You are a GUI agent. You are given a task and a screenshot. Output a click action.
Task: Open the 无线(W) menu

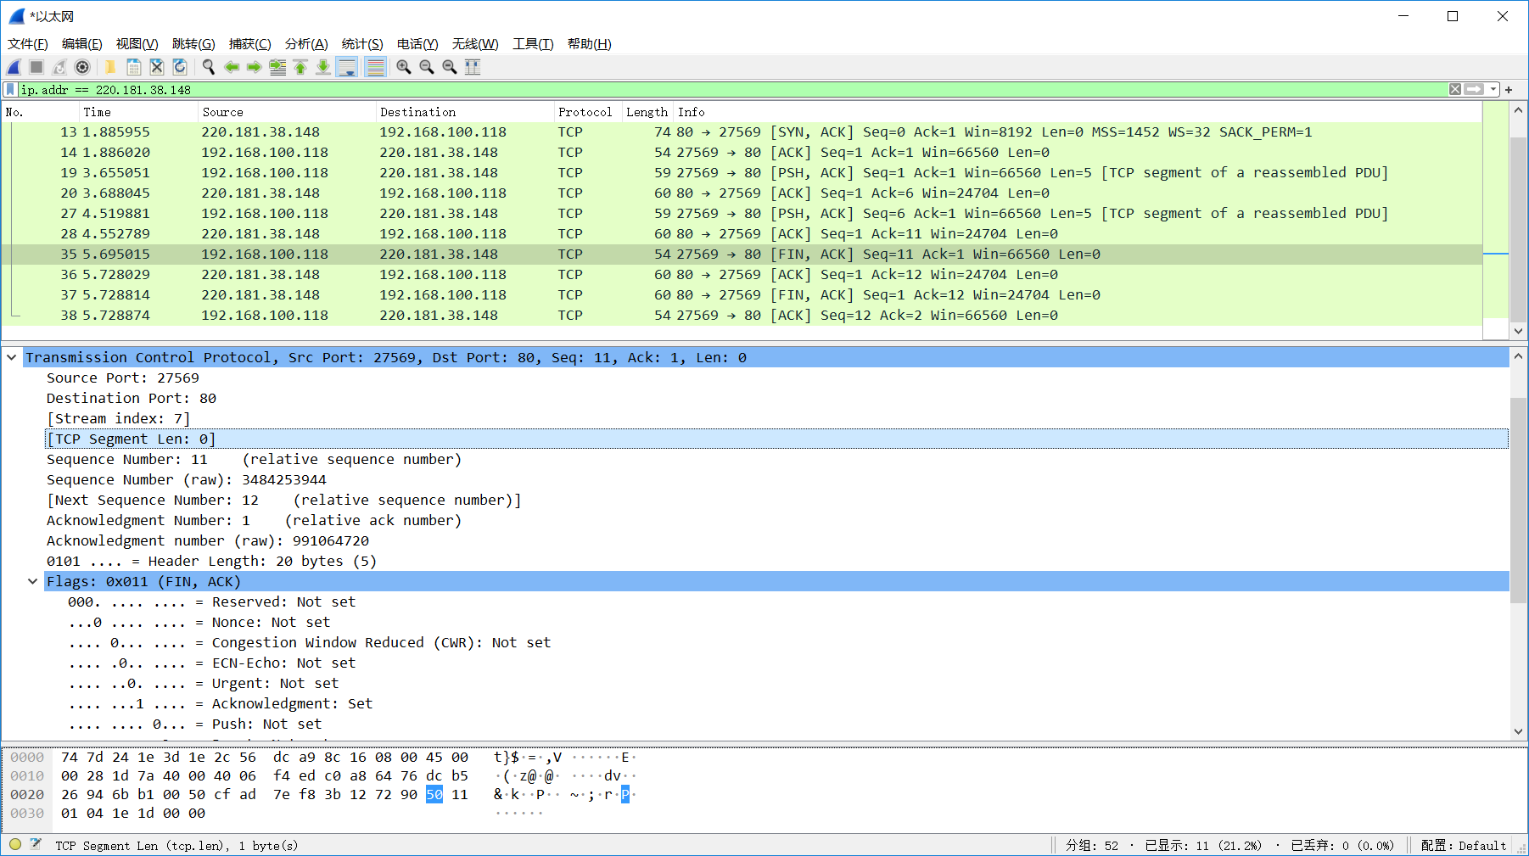pos(475,44)
